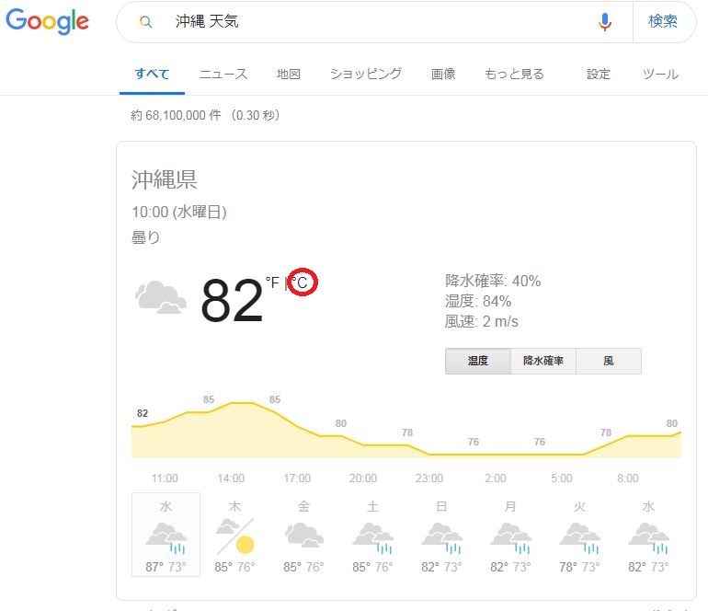Screen dimensions: 708x611
Task: Switch temperature unit to °C
Action: [x=302, y=282]
